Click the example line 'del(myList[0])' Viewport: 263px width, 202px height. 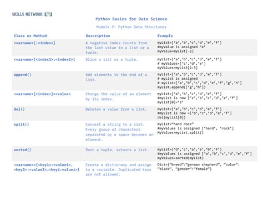(171, 117)
